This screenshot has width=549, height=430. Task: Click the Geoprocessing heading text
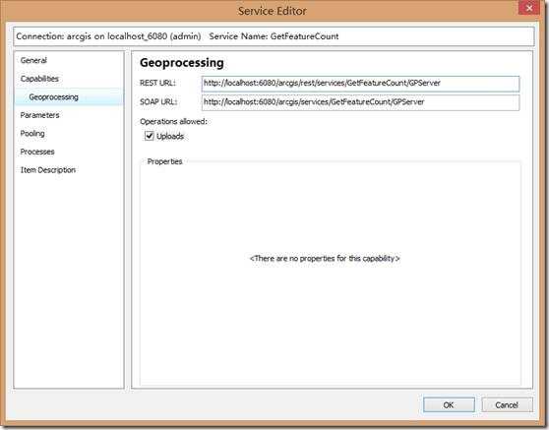click(182, 63)
